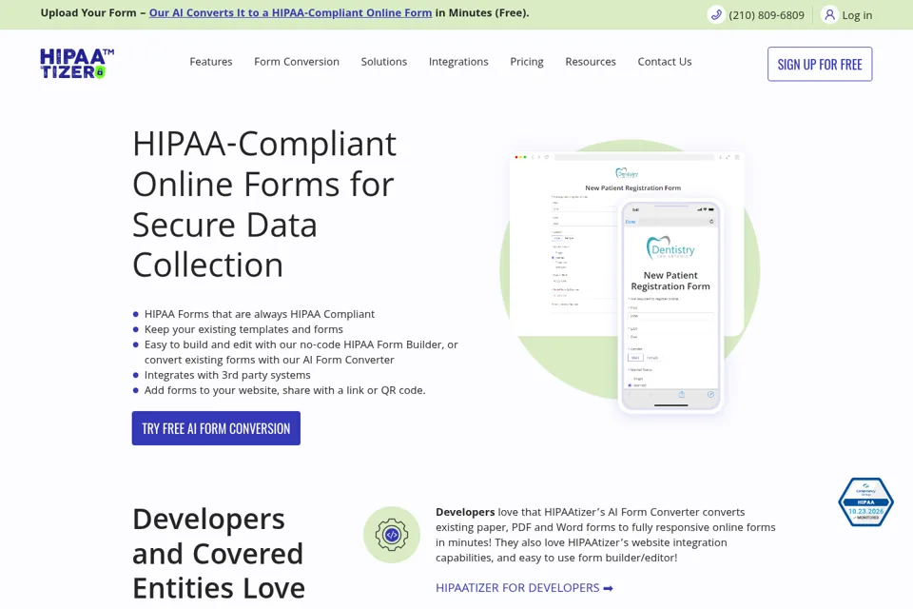Click 'Keep your existing templates and forms' bullet
This screenshot has height=609, width=913.
pos(243,329)
